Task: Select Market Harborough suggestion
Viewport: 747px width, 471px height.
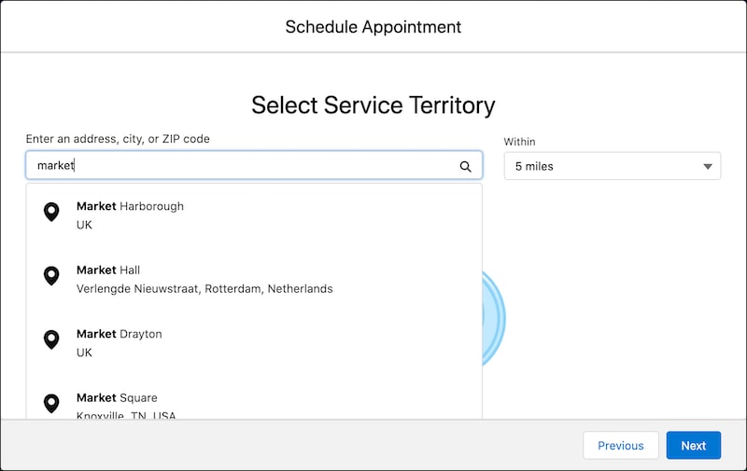Action: pyautogui.click(x=254, y=215)
